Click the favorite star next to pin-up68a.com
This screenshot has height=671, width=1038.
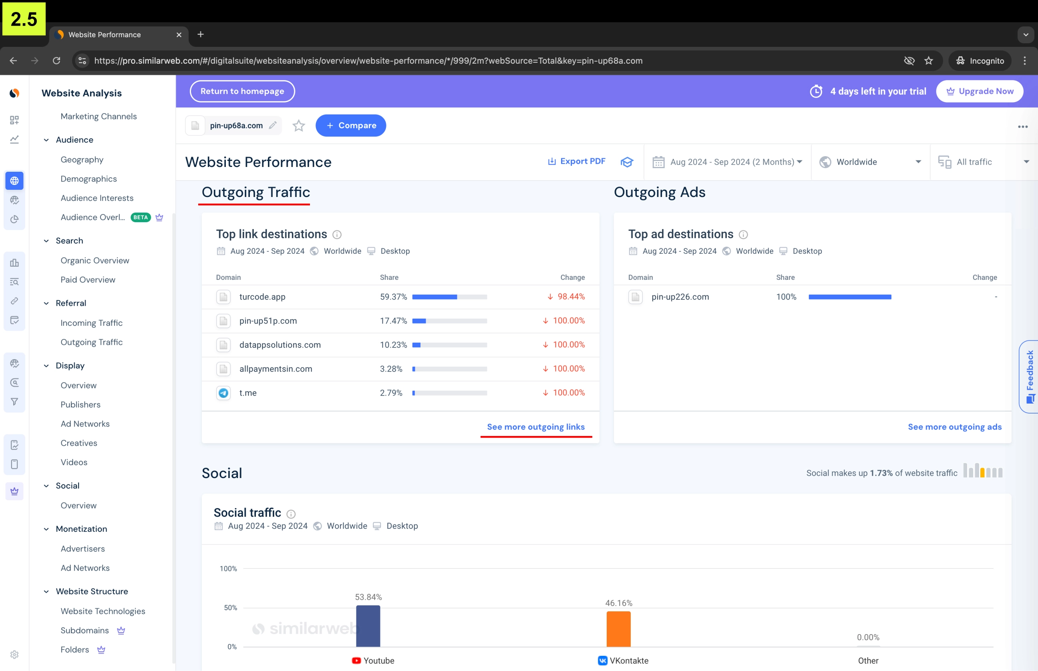pyautogui.click(x=298, y=125)
